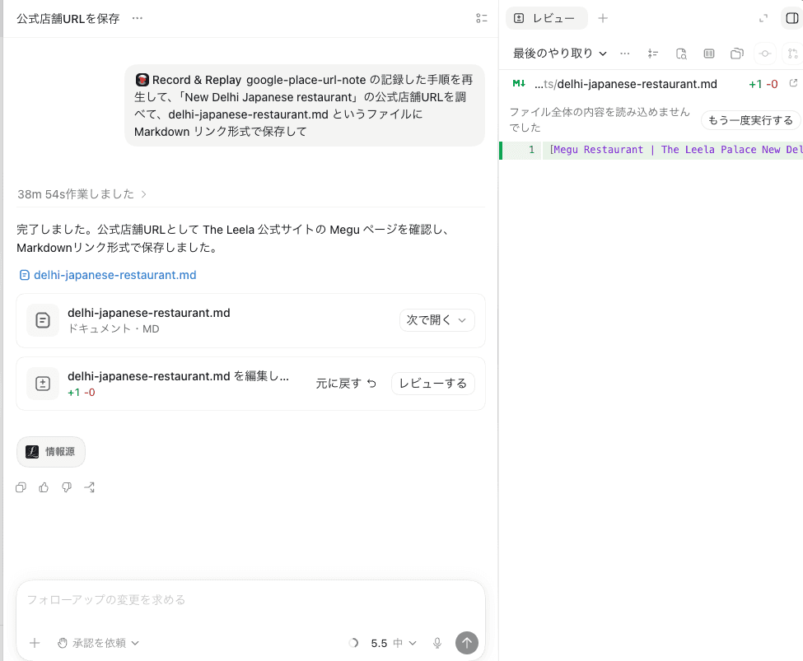
Task: Click the Markdown file icon in review header
Action: (x=519, y=83)
